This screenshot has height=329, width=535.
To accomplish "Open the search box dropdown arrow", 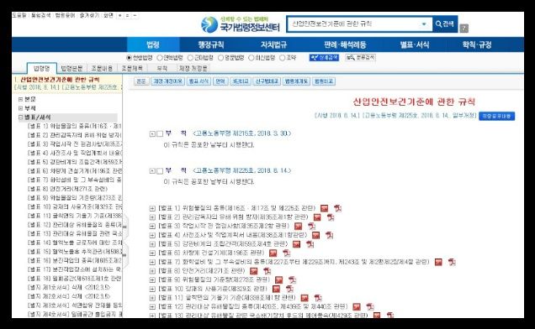I will [x=424, y=24].
